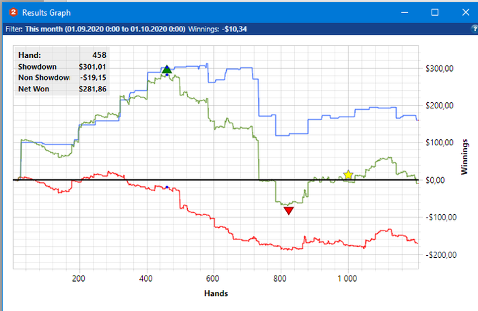Click the -$100,00 y-axis label
This screenshot has height=311, width=478.
pyautogui.click(x=441, y=218)
